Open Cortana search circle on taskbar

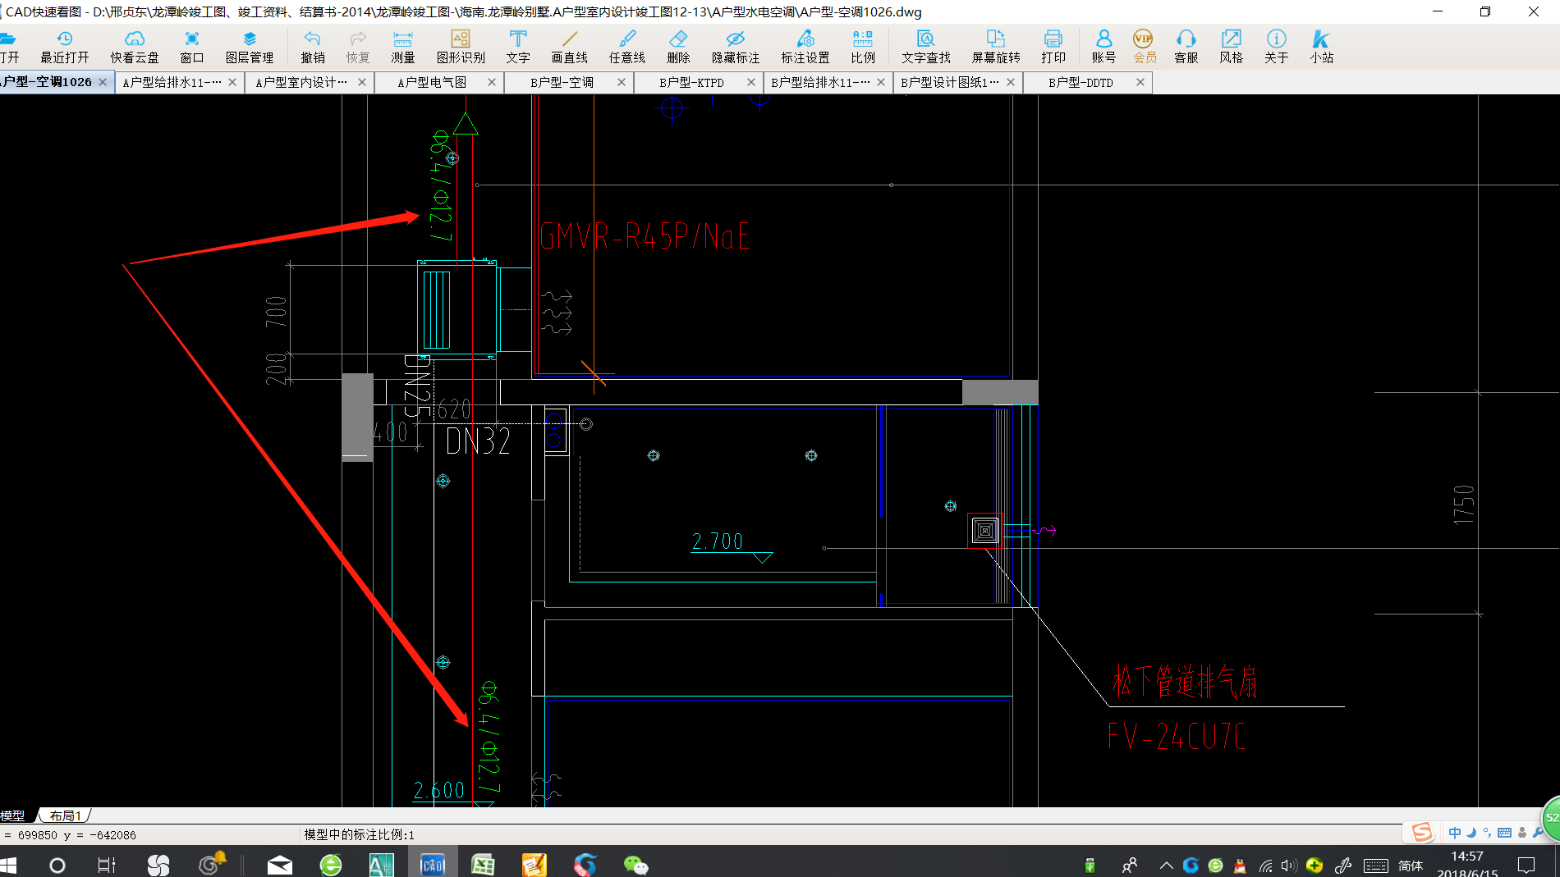tap(57, 865)
